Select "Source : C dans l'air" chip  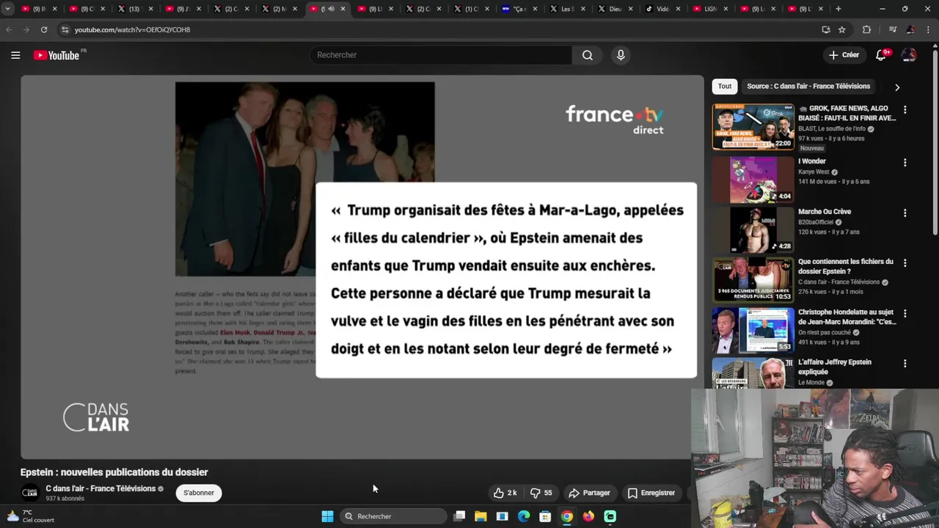coord(808,86)
